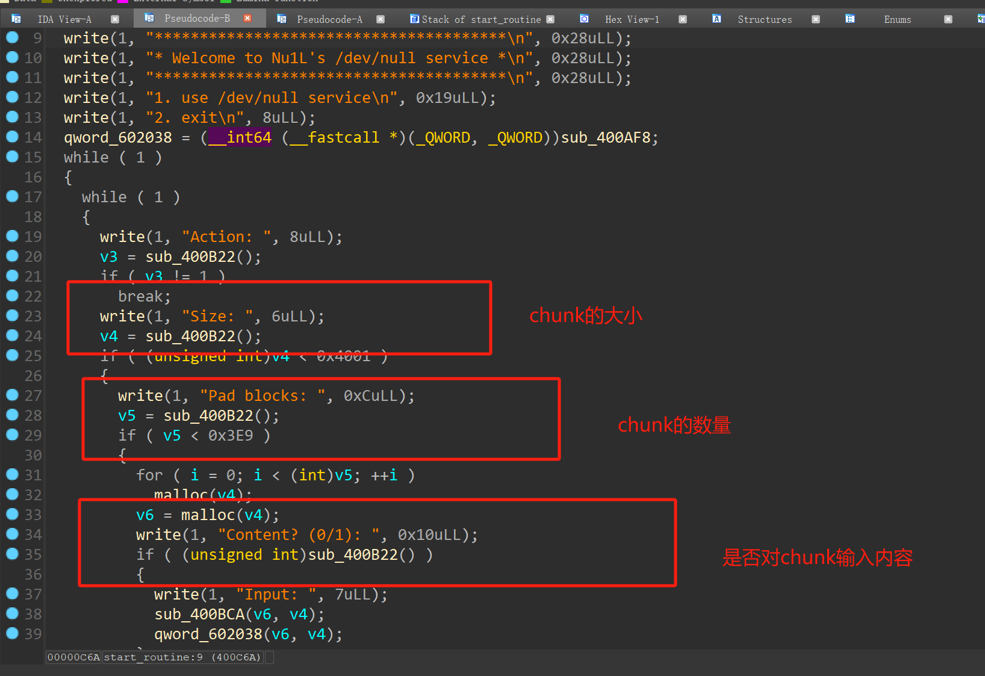The width and height of the screenshot is (985, 676).
Task: Click the Pseudocode-A tab icon
Action: click(281, 19)
